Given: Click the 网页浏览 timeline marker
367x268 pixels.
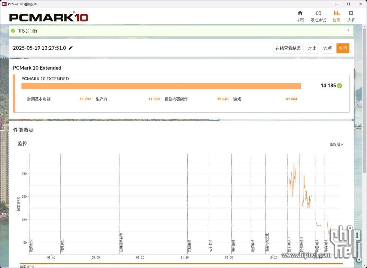Looking at the screenshot, I should click(x=62, y=246).
